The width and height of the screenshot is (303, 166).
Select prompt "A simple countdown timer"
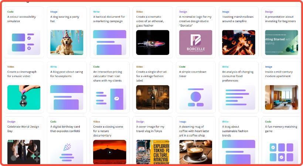pyautogui.click(x=193, y=74)
